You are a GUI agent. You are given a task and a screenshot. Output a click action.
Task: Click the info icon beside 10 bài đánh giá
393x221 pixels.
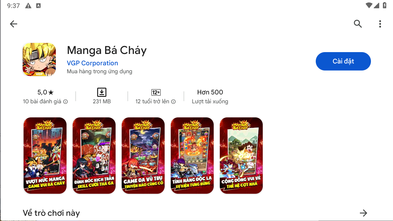pyautogui.click(x=65, y=102)
